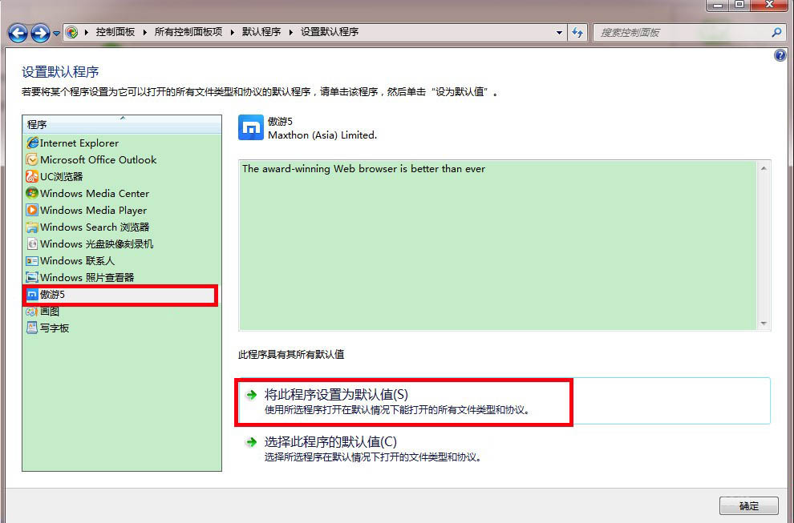794x523 pixels.
Task: Select Microsoft Office Outlook row text
Action: point(98,160)
